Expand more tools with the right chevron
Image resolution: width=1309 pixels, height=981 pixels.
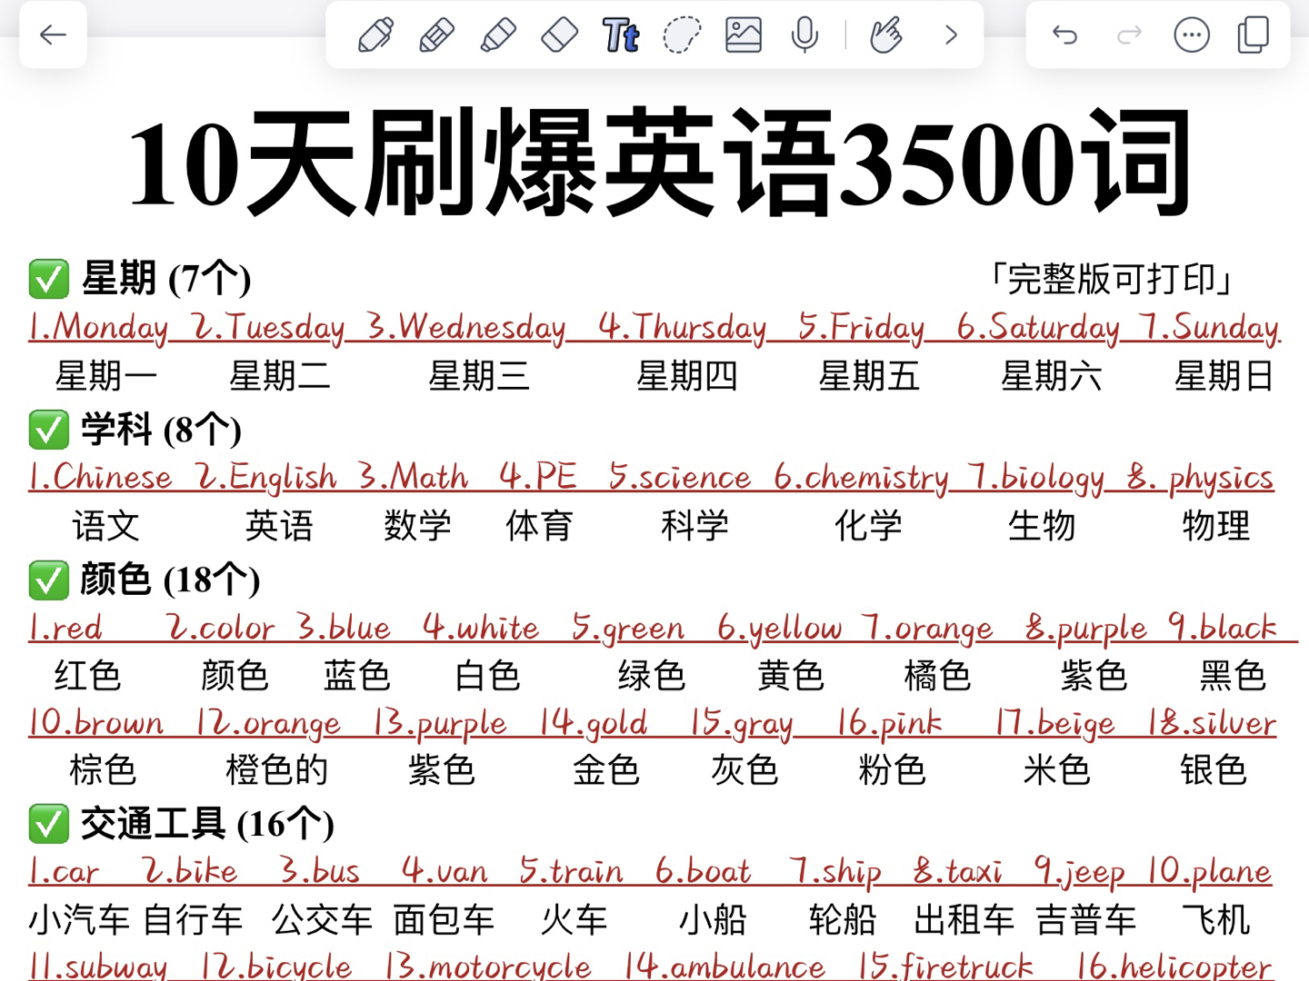[x=951, y=35]
